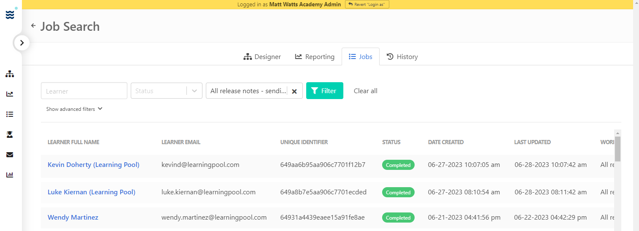This screenshot has height=231, width=639.
Task: Open Kevin Doherty (Learning Pool) learner link
Action: point(94,165)
